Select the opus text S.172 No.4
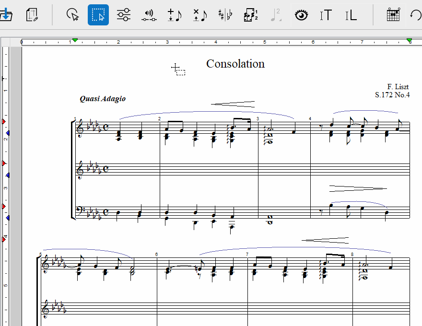Image resolution: width=422 pixels, height=326 pixels. 392,95
